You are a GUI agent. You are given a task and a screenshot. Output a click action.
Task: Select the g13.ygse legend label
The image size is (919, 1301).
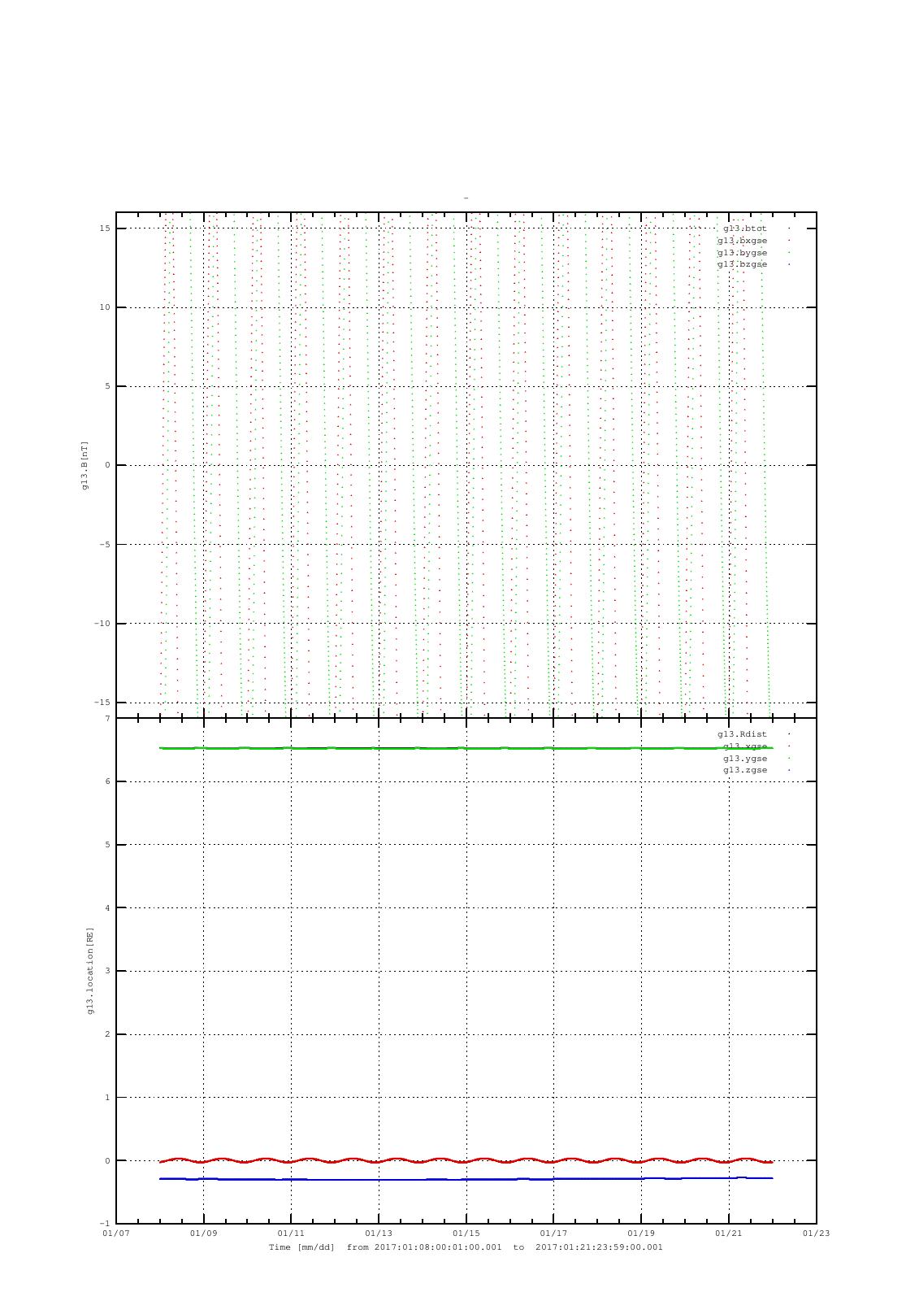tap(744, 759)
